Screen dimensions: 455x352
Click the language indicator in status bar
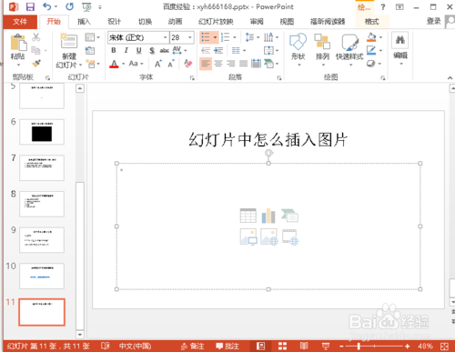click(135, 346)
